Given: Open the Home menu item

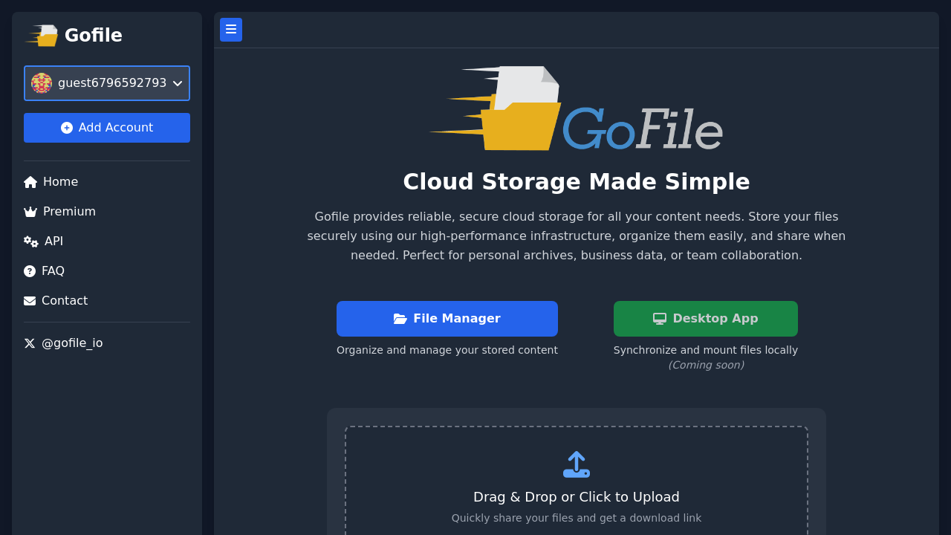Looking at the screenshot, I should tap(51, 182).
